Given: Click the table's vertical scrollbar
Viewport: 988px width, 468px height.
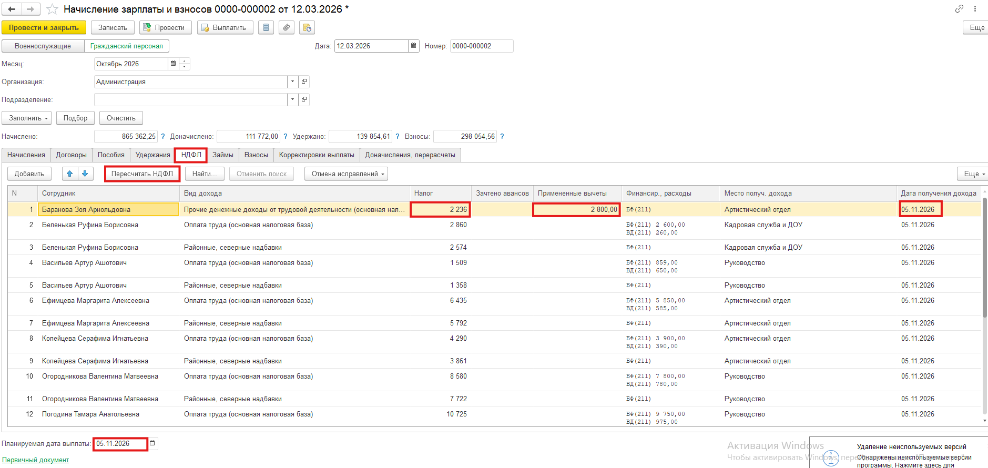Looking at the screenshot, I should click(x=984, y=258).
